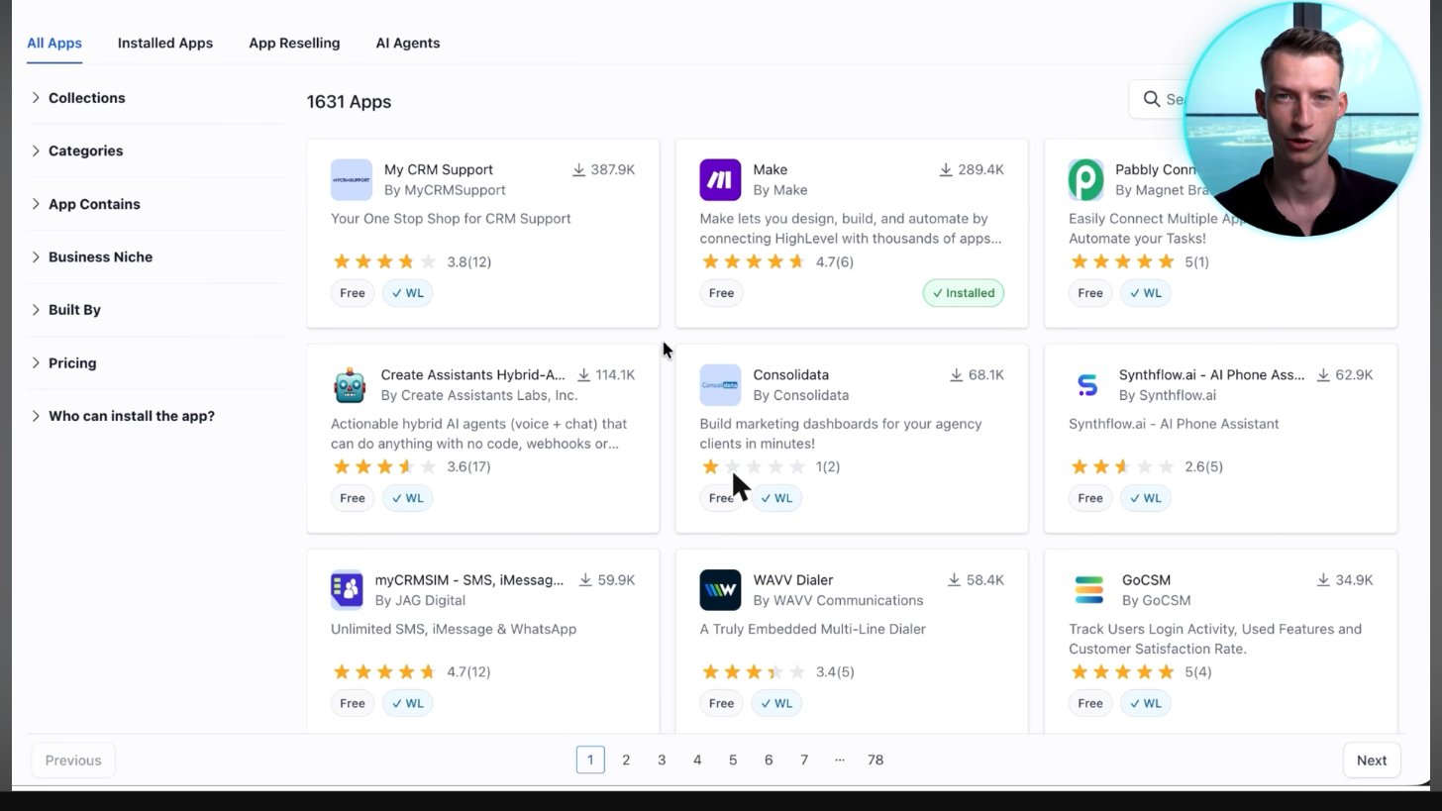Click download icon beside 58.4K
Image resolution: width=1442 pixels, height=811 pixels.
click(x=954, y=580)
